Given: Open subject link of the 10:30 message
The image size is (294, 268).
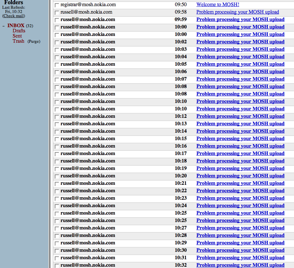Looking at the screenshot, I should (x=241, y=250).
